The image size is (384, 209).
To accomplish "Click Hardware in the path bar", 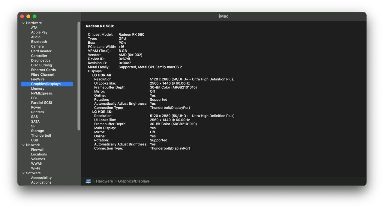I will [x=104, y=181].
